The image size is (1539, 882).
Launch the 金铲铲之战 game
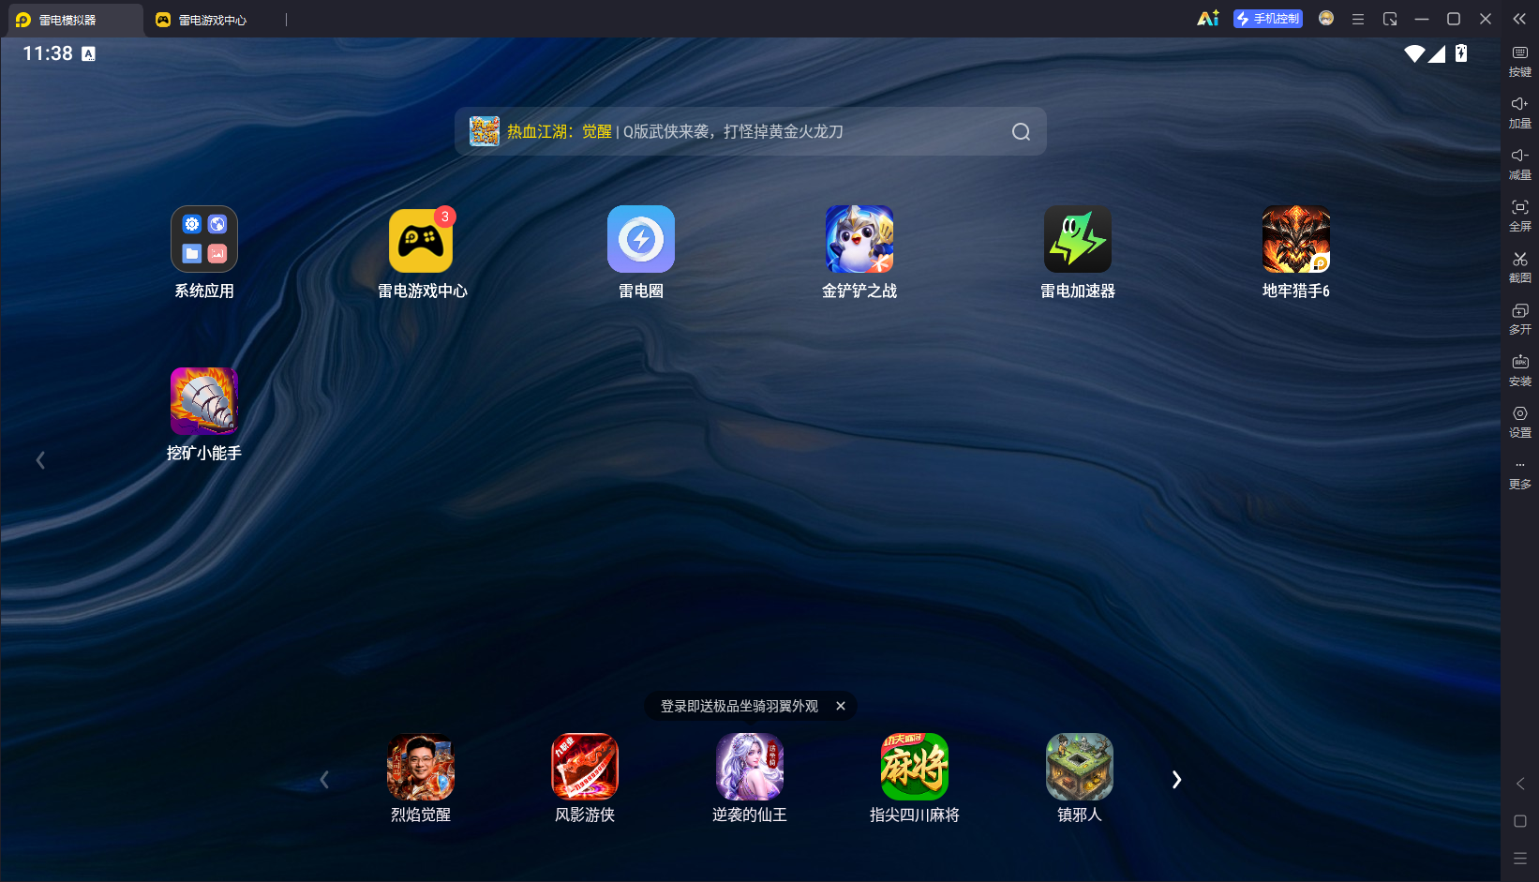(x=859, y=239)
